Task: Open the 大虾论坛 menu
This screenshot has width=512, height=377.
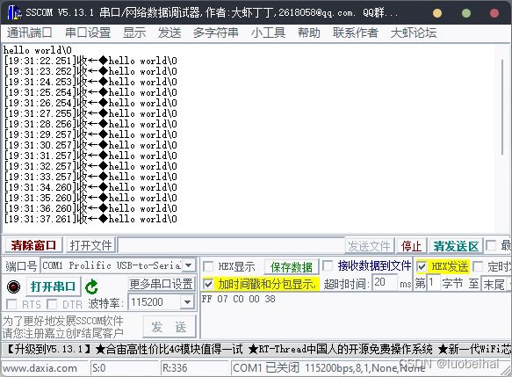Action: [414, 33]
